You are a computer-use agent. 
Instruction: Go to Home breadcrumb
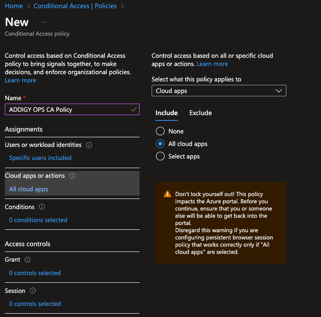click(x=14, y=6)
